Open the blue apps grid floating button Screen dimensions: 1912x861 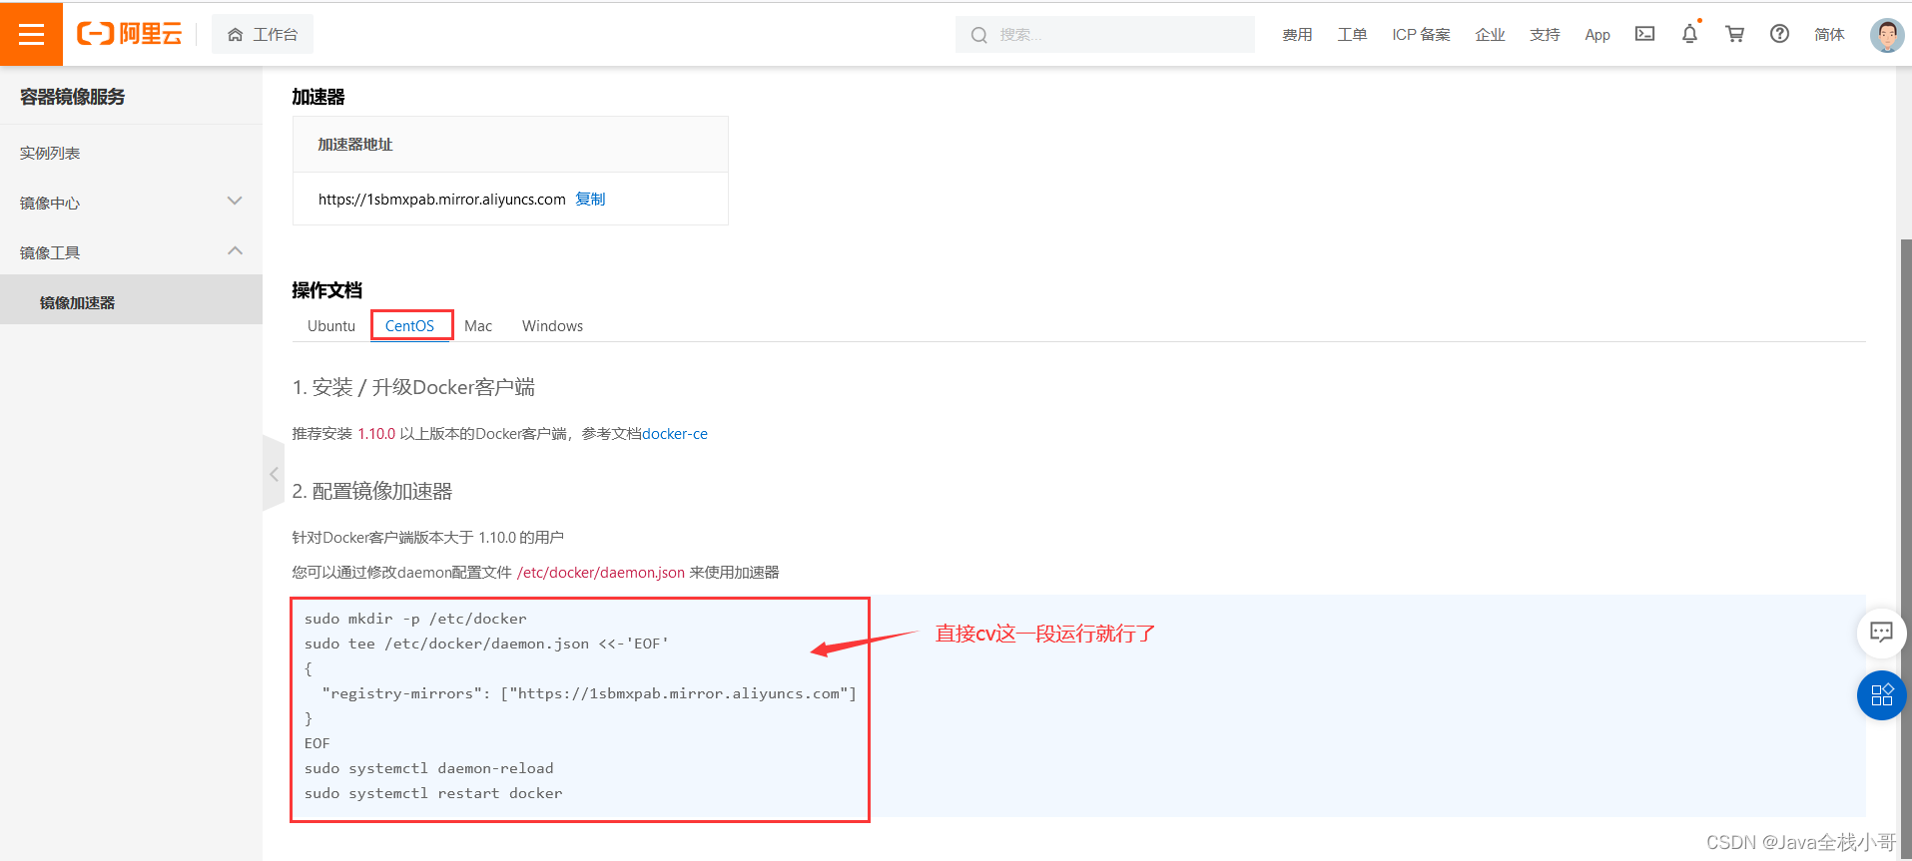click(x=1881, y=695)
